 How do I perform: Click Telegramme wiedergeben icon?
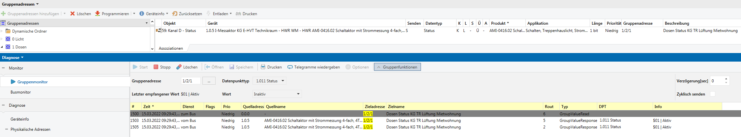(290, 67)
